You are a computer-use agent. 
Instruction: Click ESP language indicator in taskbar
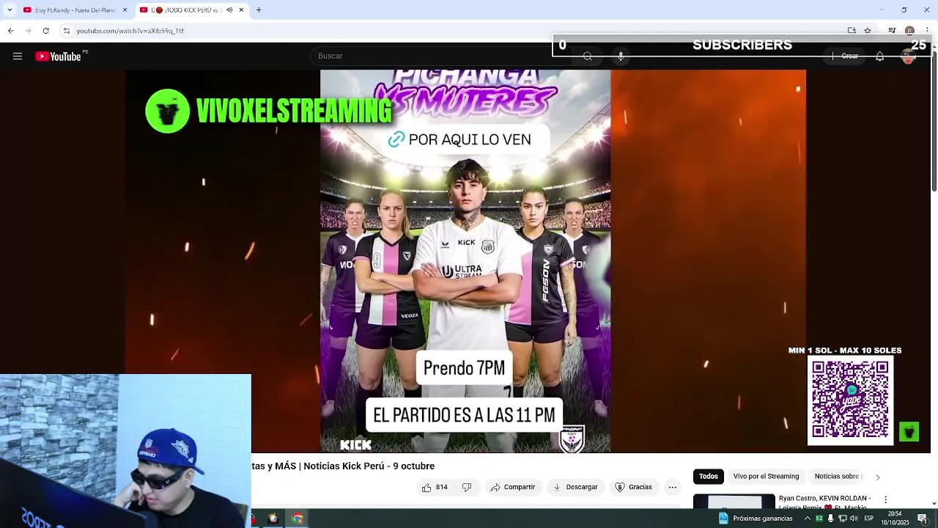point(868,518)
